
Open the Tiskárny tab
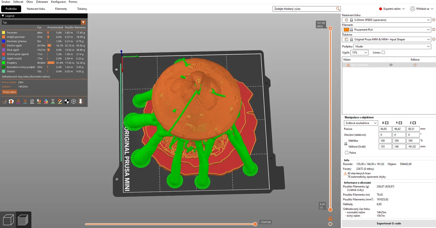(82, 9)
